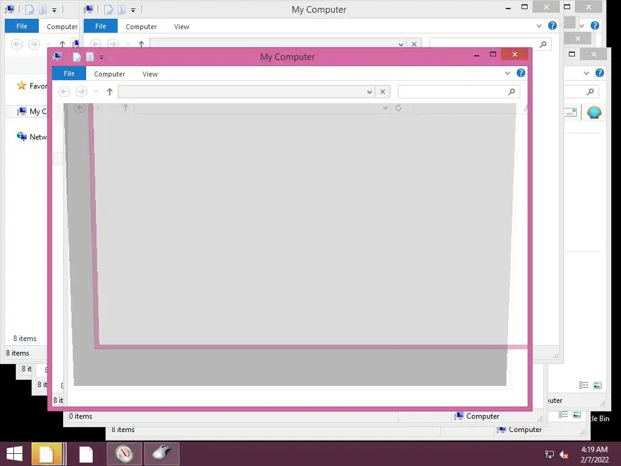Open Help in the rear titled My Computer window
The image size is (621, 466).
(x=552, y=25)
